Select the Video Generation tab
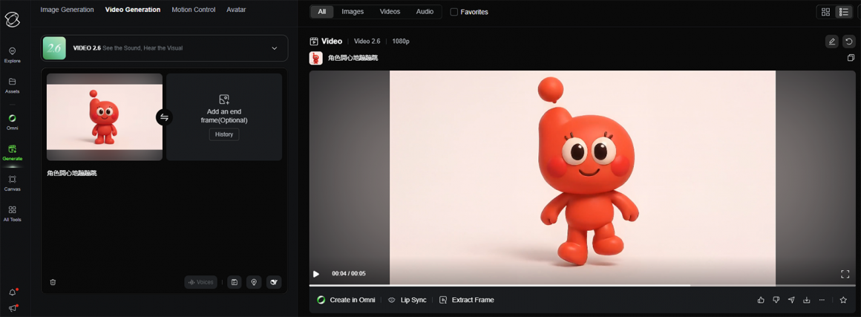 click(x=133, y=10)
